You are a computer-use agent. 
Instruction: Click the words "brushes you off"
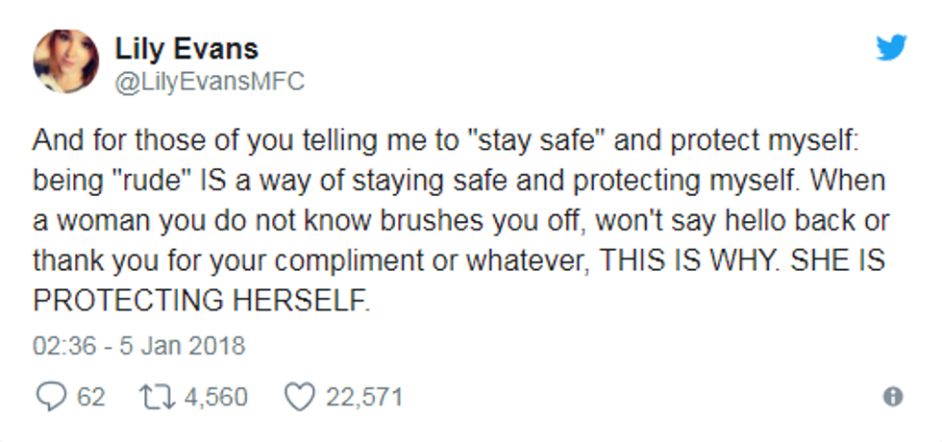click(483, 222)
